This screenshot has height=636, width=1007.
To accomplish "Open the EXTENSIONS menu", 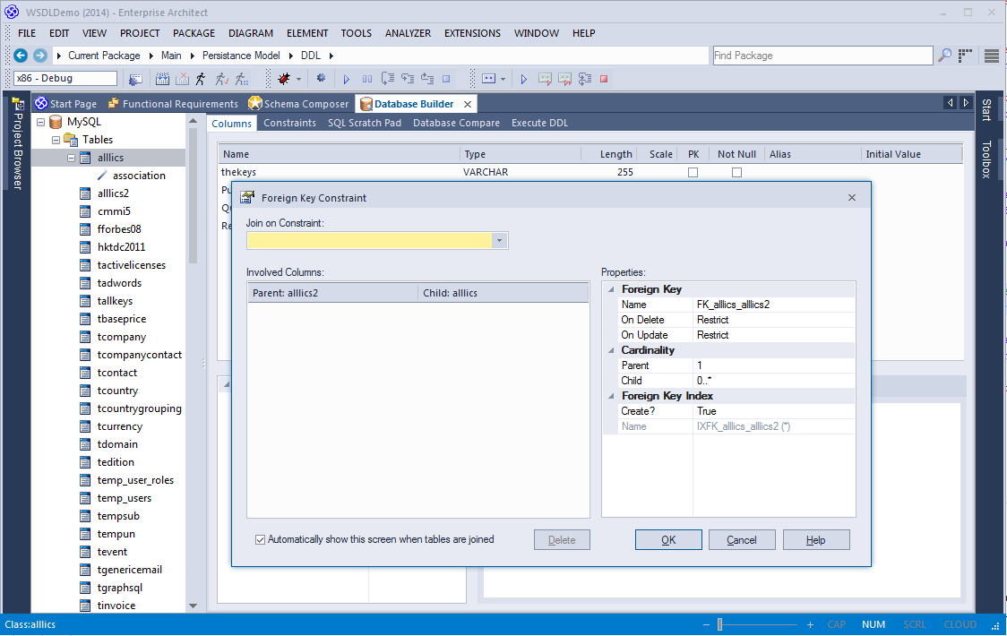I will (472, 33).
